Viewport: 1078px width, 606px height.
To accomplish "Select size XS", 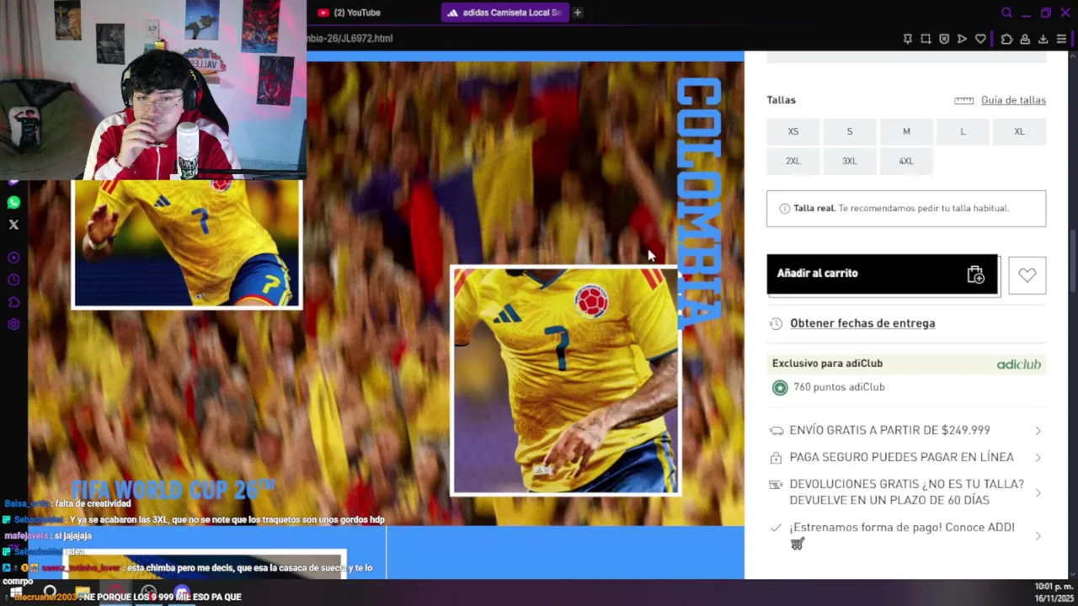I will (792, 131).
